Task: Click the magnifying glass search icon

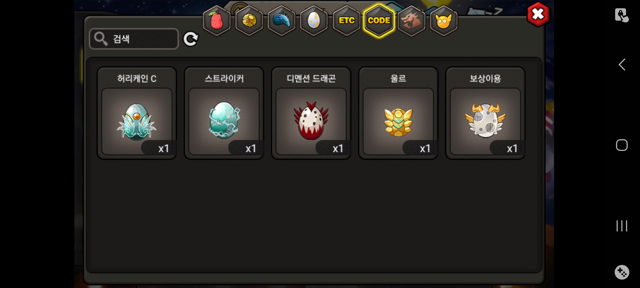Action: point(101,39)
